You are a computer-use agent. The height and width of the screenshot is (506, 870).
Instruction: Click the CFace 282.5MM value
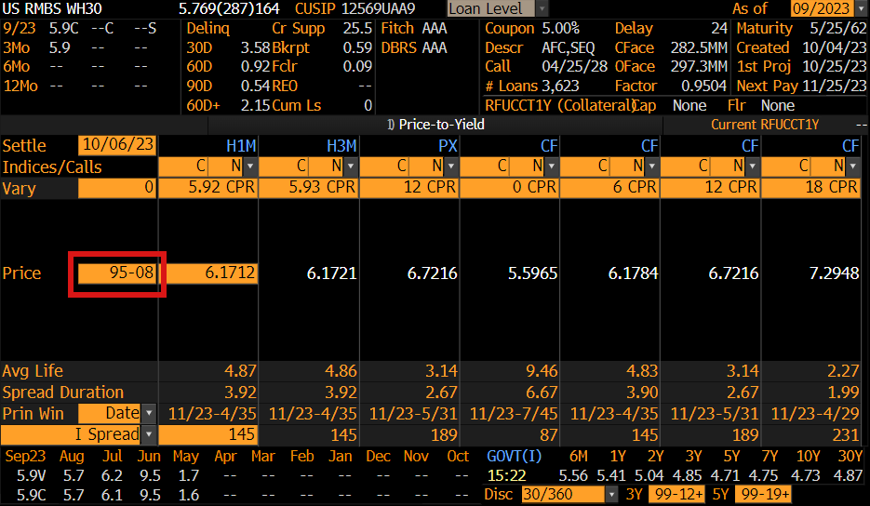pyautogui.click(x=699, y=47)
